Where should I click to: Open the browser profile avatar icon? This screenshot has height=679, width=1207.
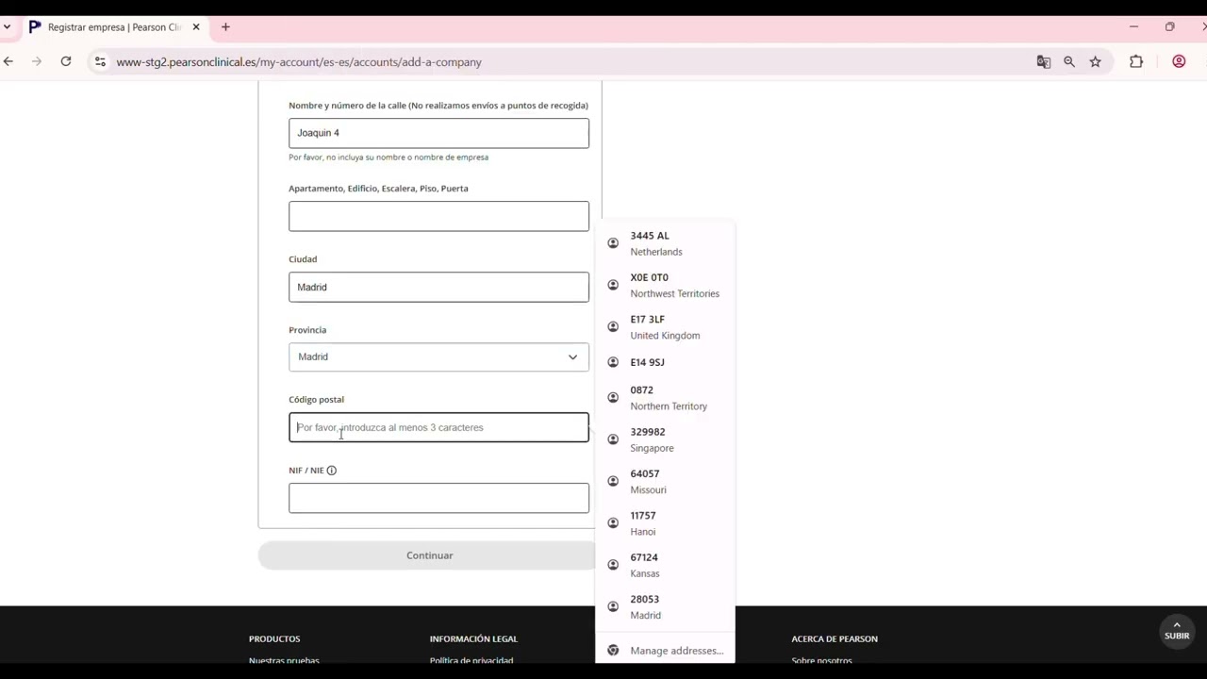click(1179, 61)
